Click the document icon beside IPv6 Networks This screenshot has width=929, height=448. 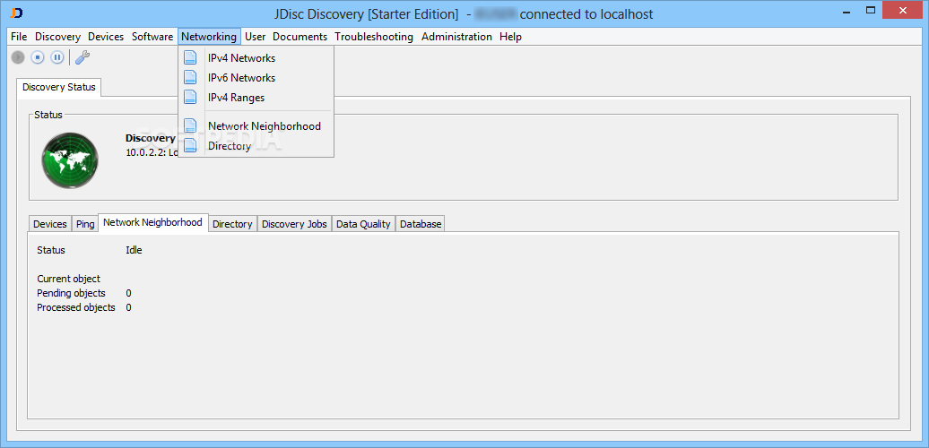(x=190, y=78)
